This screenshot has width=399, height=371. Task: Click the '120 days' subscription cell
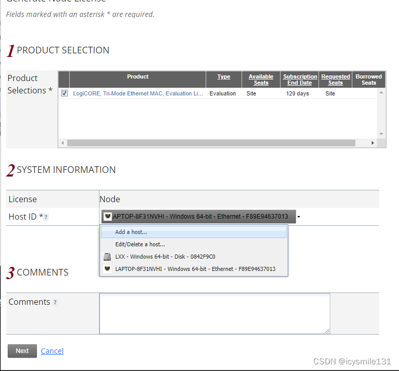click(x=297, y=93)
